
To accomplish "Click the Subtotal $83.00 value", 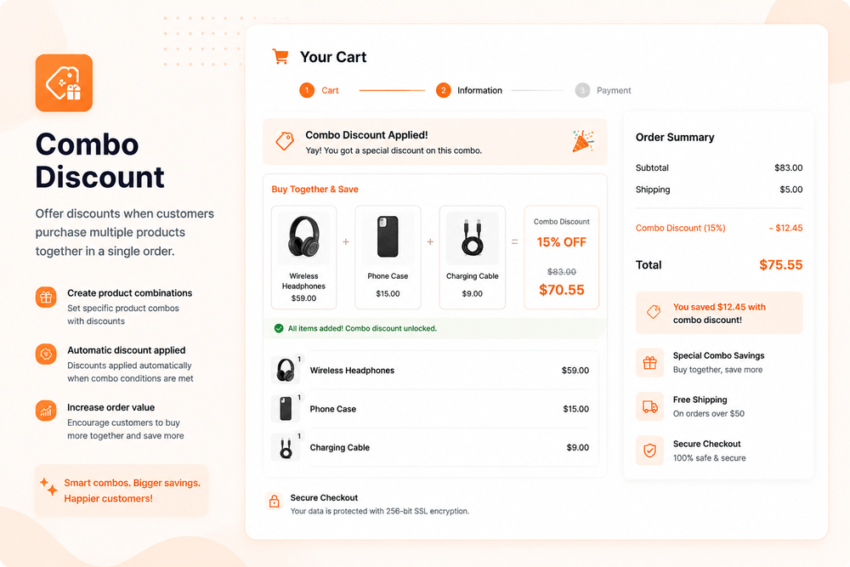I will [x=789, y=168].
